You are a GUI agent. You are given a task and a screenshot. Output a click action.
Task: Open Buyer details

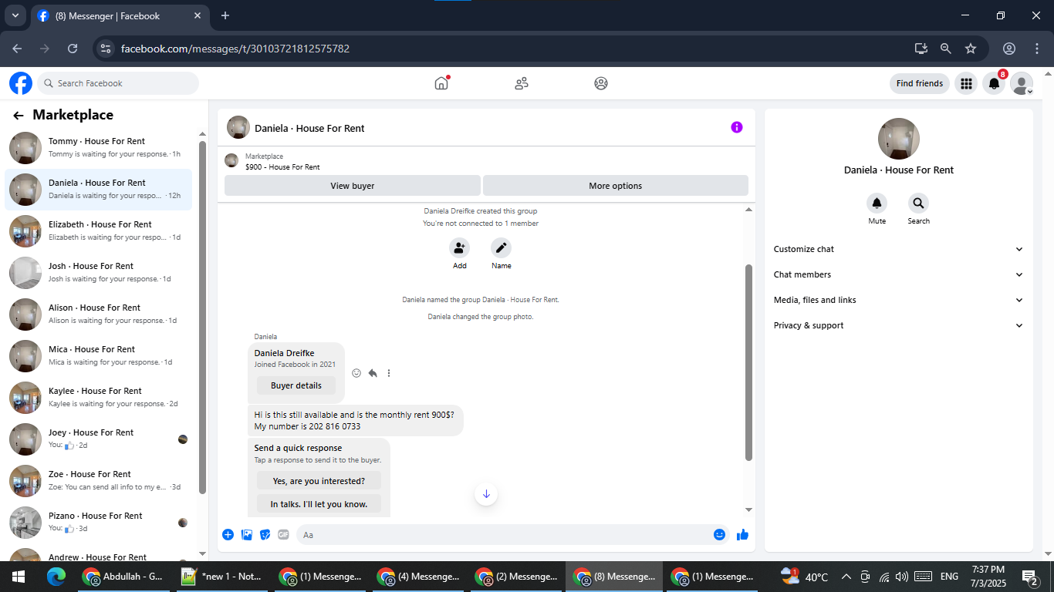(296, 385)
